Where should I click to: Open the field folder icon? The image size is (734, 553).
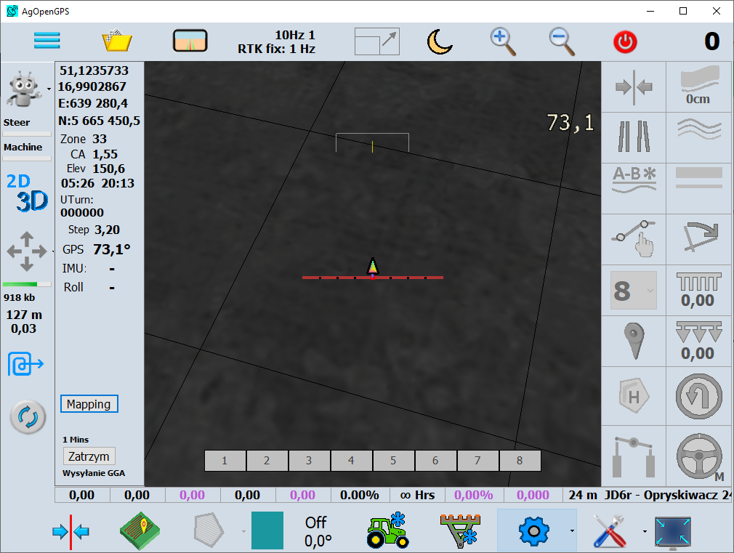[x=116, y=41]
